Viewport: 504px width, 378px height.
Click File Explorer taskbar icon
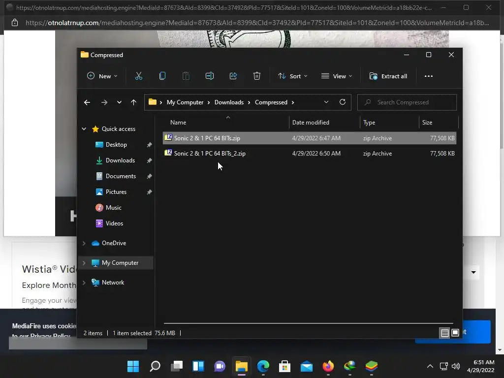pyautogui.click(x=241, y=366)
